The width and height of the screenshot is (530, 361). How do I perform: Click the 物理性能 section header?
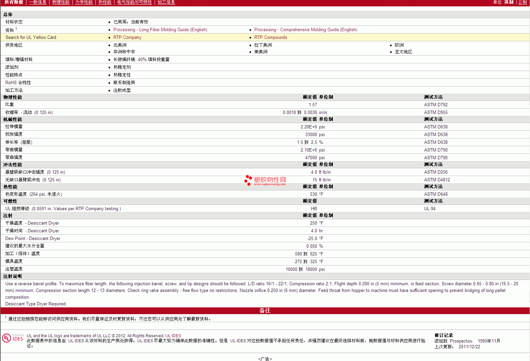tap(13, 98)
